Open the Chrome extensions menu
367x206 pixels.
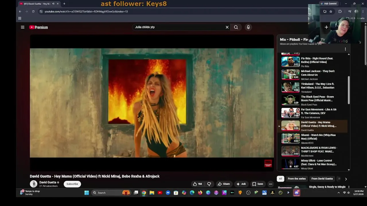[x=340, y=11]
